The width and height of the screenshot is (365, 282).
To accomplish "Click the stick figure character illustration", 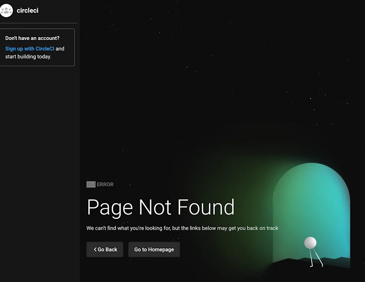I will coord(313,252).
